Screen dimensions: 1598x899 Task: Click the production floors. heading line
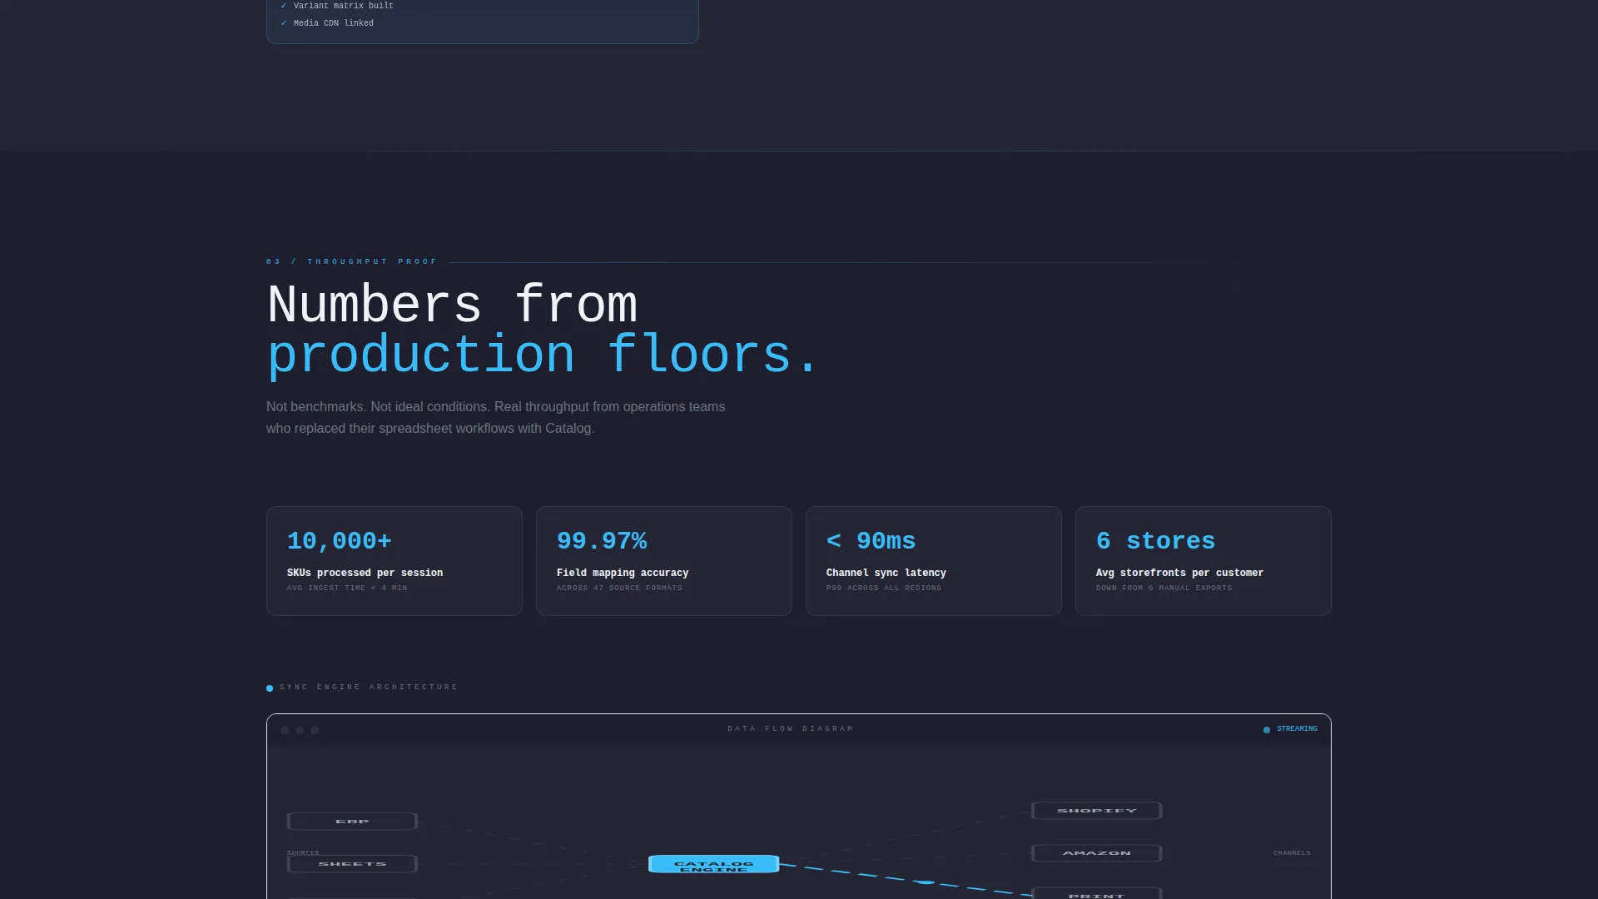(x=543, y=355)
